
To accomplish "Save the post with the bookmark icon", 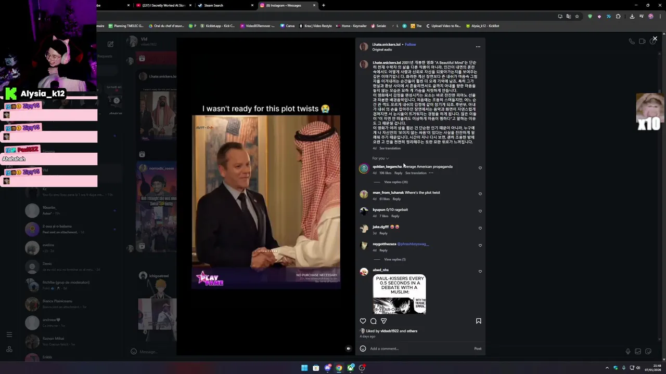I will [x=479, y=321].
